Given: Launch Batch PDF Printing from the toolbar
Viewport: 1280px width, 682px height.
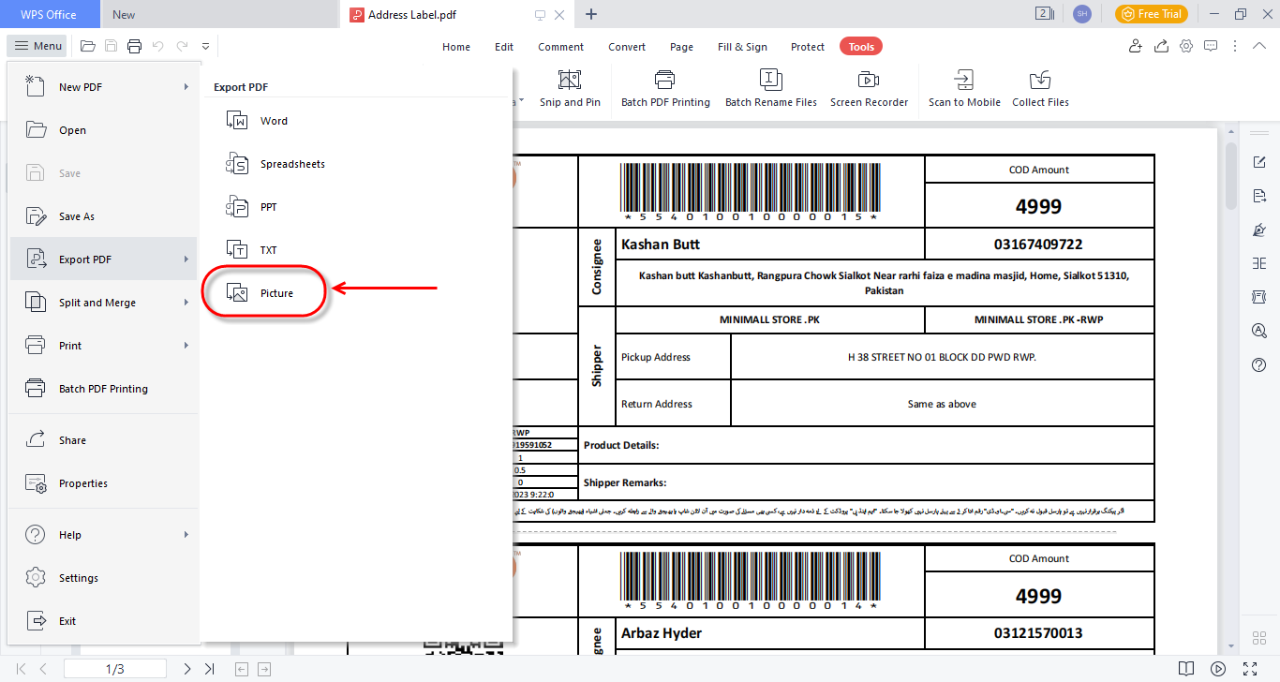Looking at the screenshot, I should [665, 89].
